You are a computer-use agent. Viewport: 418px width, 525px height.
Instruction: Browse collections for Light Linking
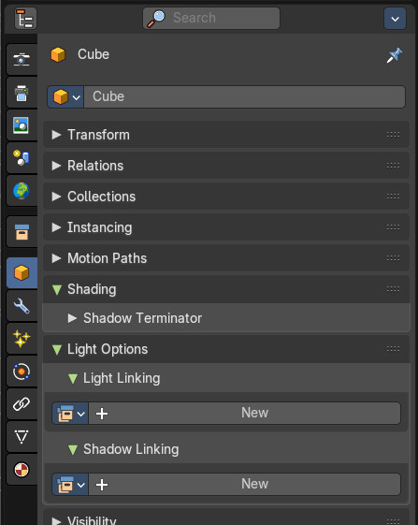pos(70,414)
